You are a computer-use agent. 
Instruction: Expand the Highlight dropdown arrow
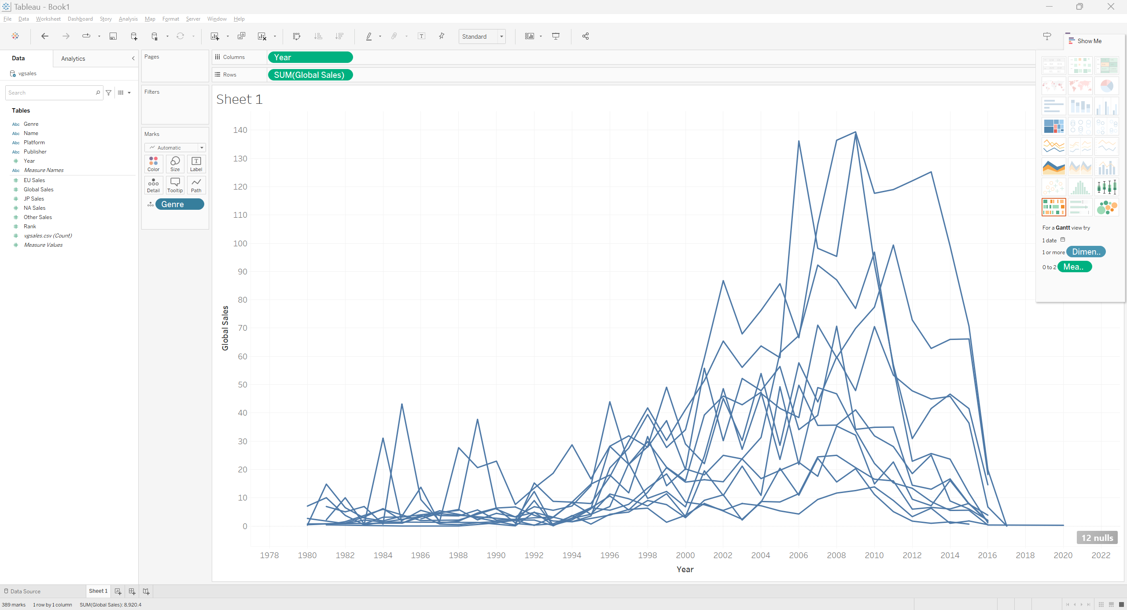pyautogui.click(x=380, y=37)
